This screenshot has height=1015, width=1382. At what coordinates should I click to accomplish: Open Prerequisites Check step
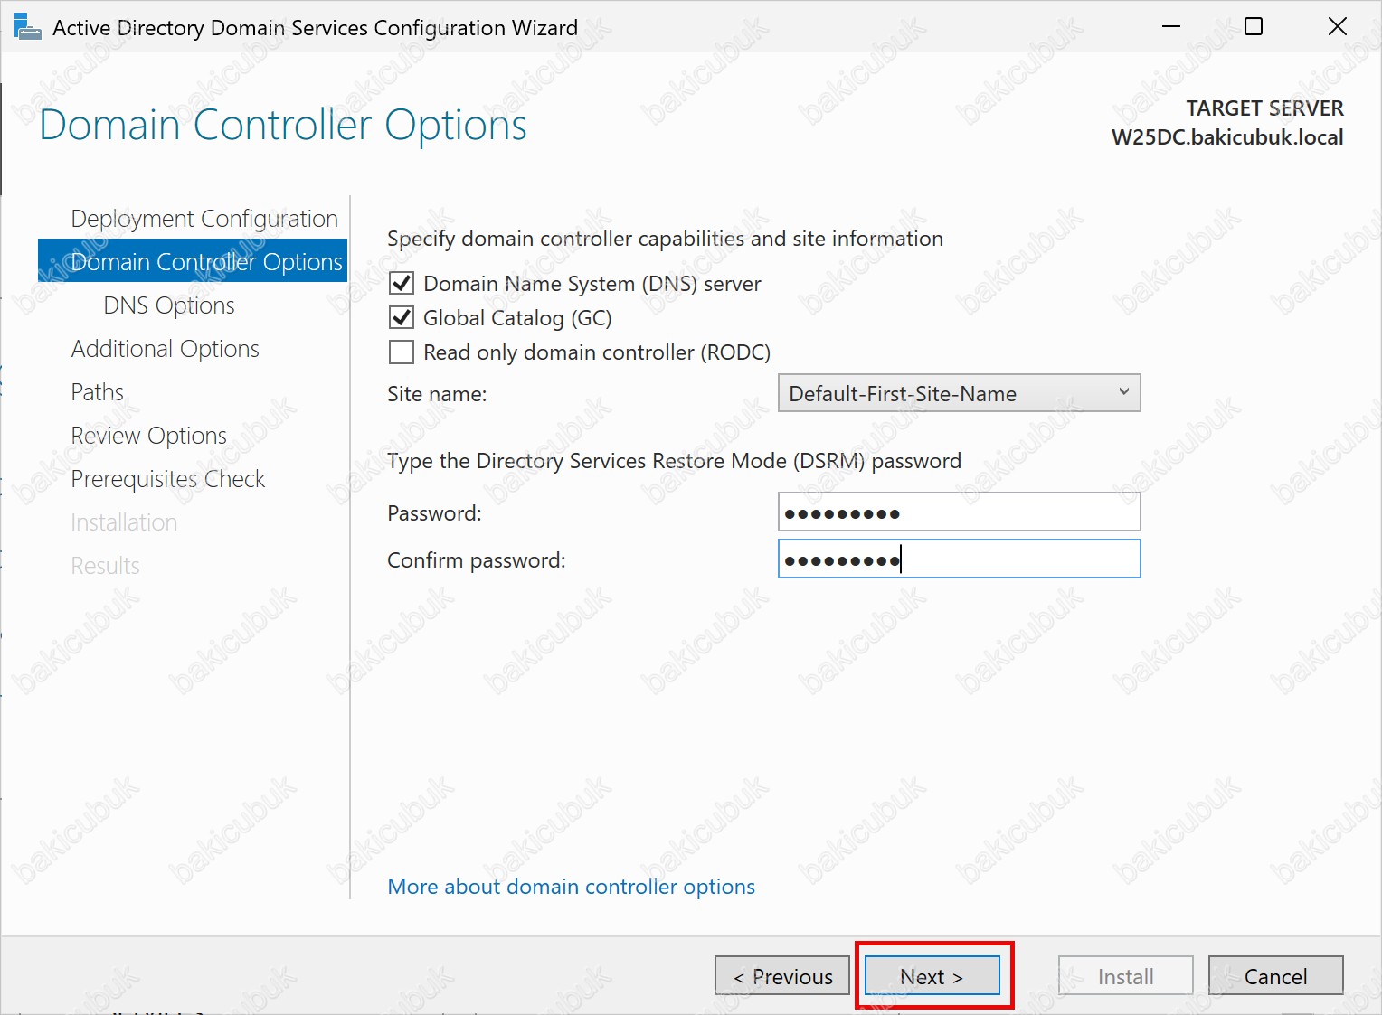pyautogui.click(x=168, y=479)
